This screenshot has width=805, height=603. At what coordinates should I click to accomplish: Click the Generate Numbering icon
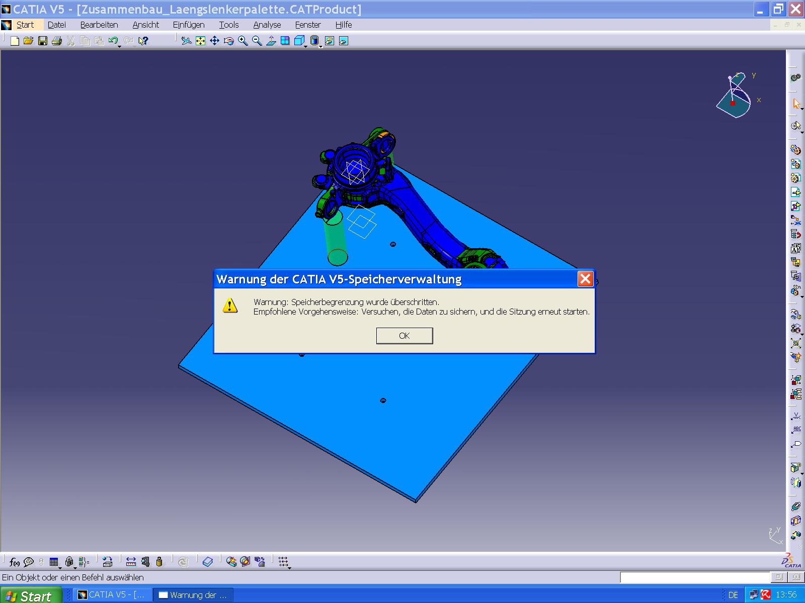click(796, 248)
